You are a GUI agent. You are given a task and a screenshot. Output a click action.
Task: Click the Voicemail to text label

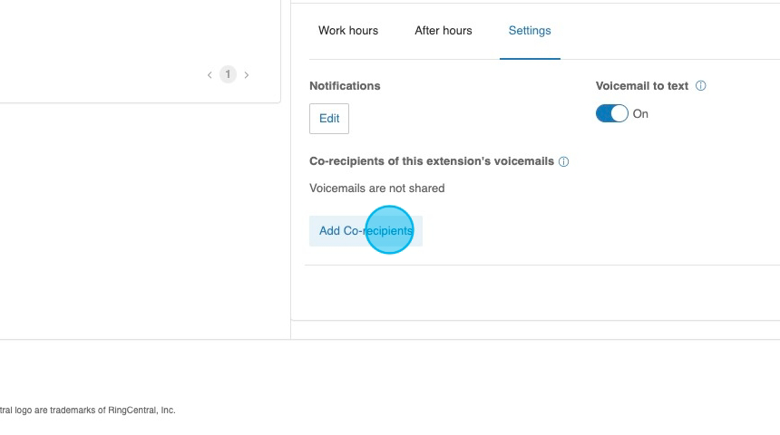[642, 86]
